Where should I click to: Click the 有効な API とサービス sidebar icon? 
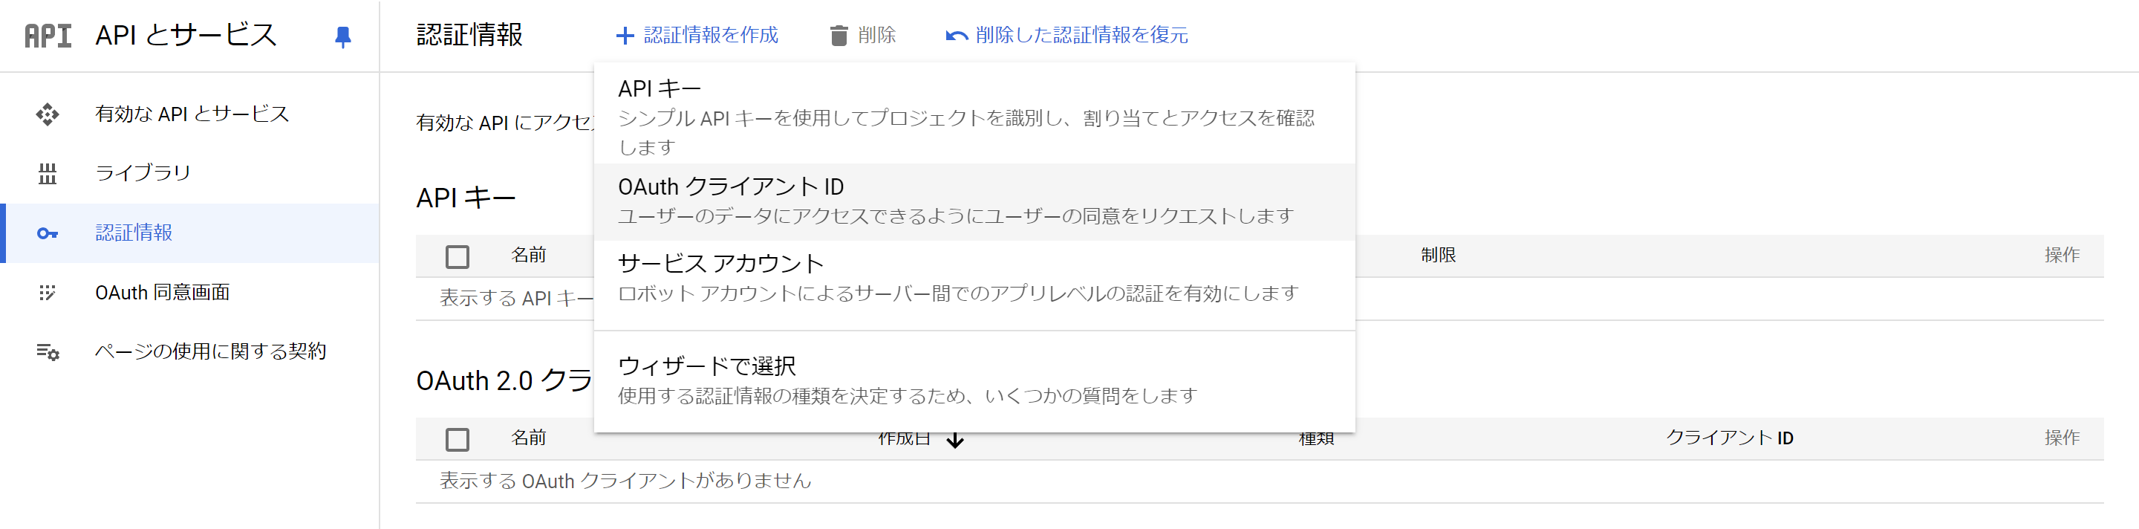click(x=48, y=114)
